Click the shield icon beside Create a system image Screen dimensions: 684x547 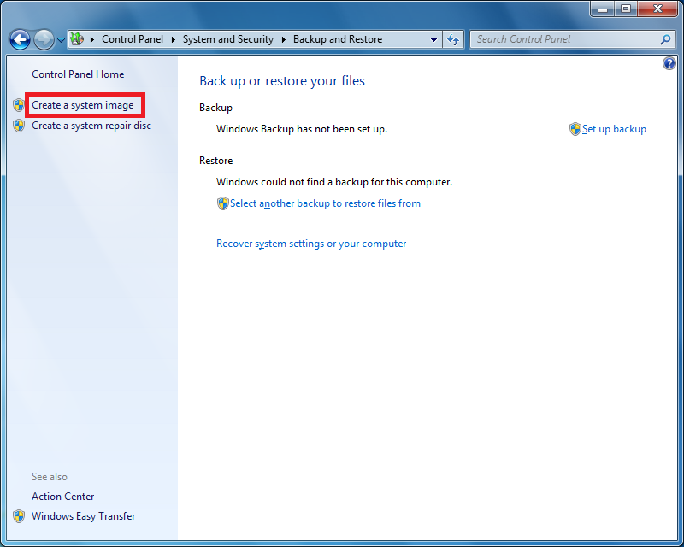click(x=19, y=104)
